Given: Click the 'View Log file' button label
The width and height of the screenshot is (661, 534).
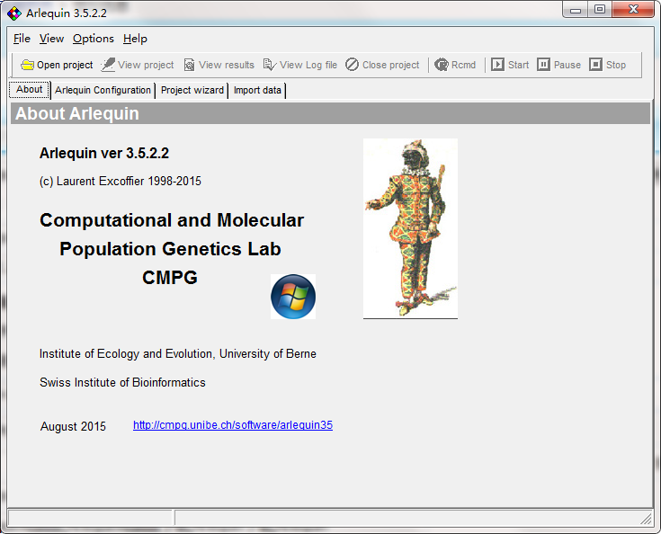Looking at the screenshot, I should [x=308, y=65].
